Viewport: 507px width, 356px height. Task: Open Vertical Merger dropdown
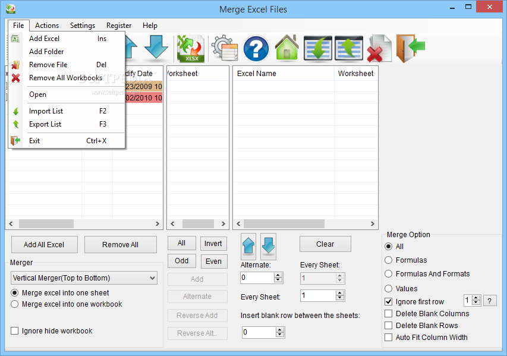(x=84, y=278)
